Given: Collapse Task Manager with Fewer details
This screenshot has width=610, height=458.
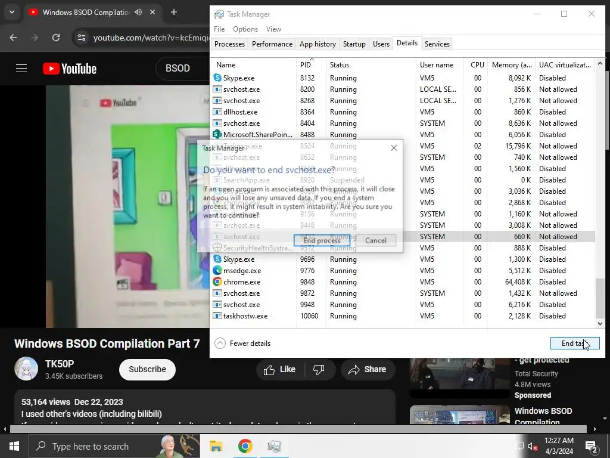Looking at the screenshot, I should tap(242, 343).
